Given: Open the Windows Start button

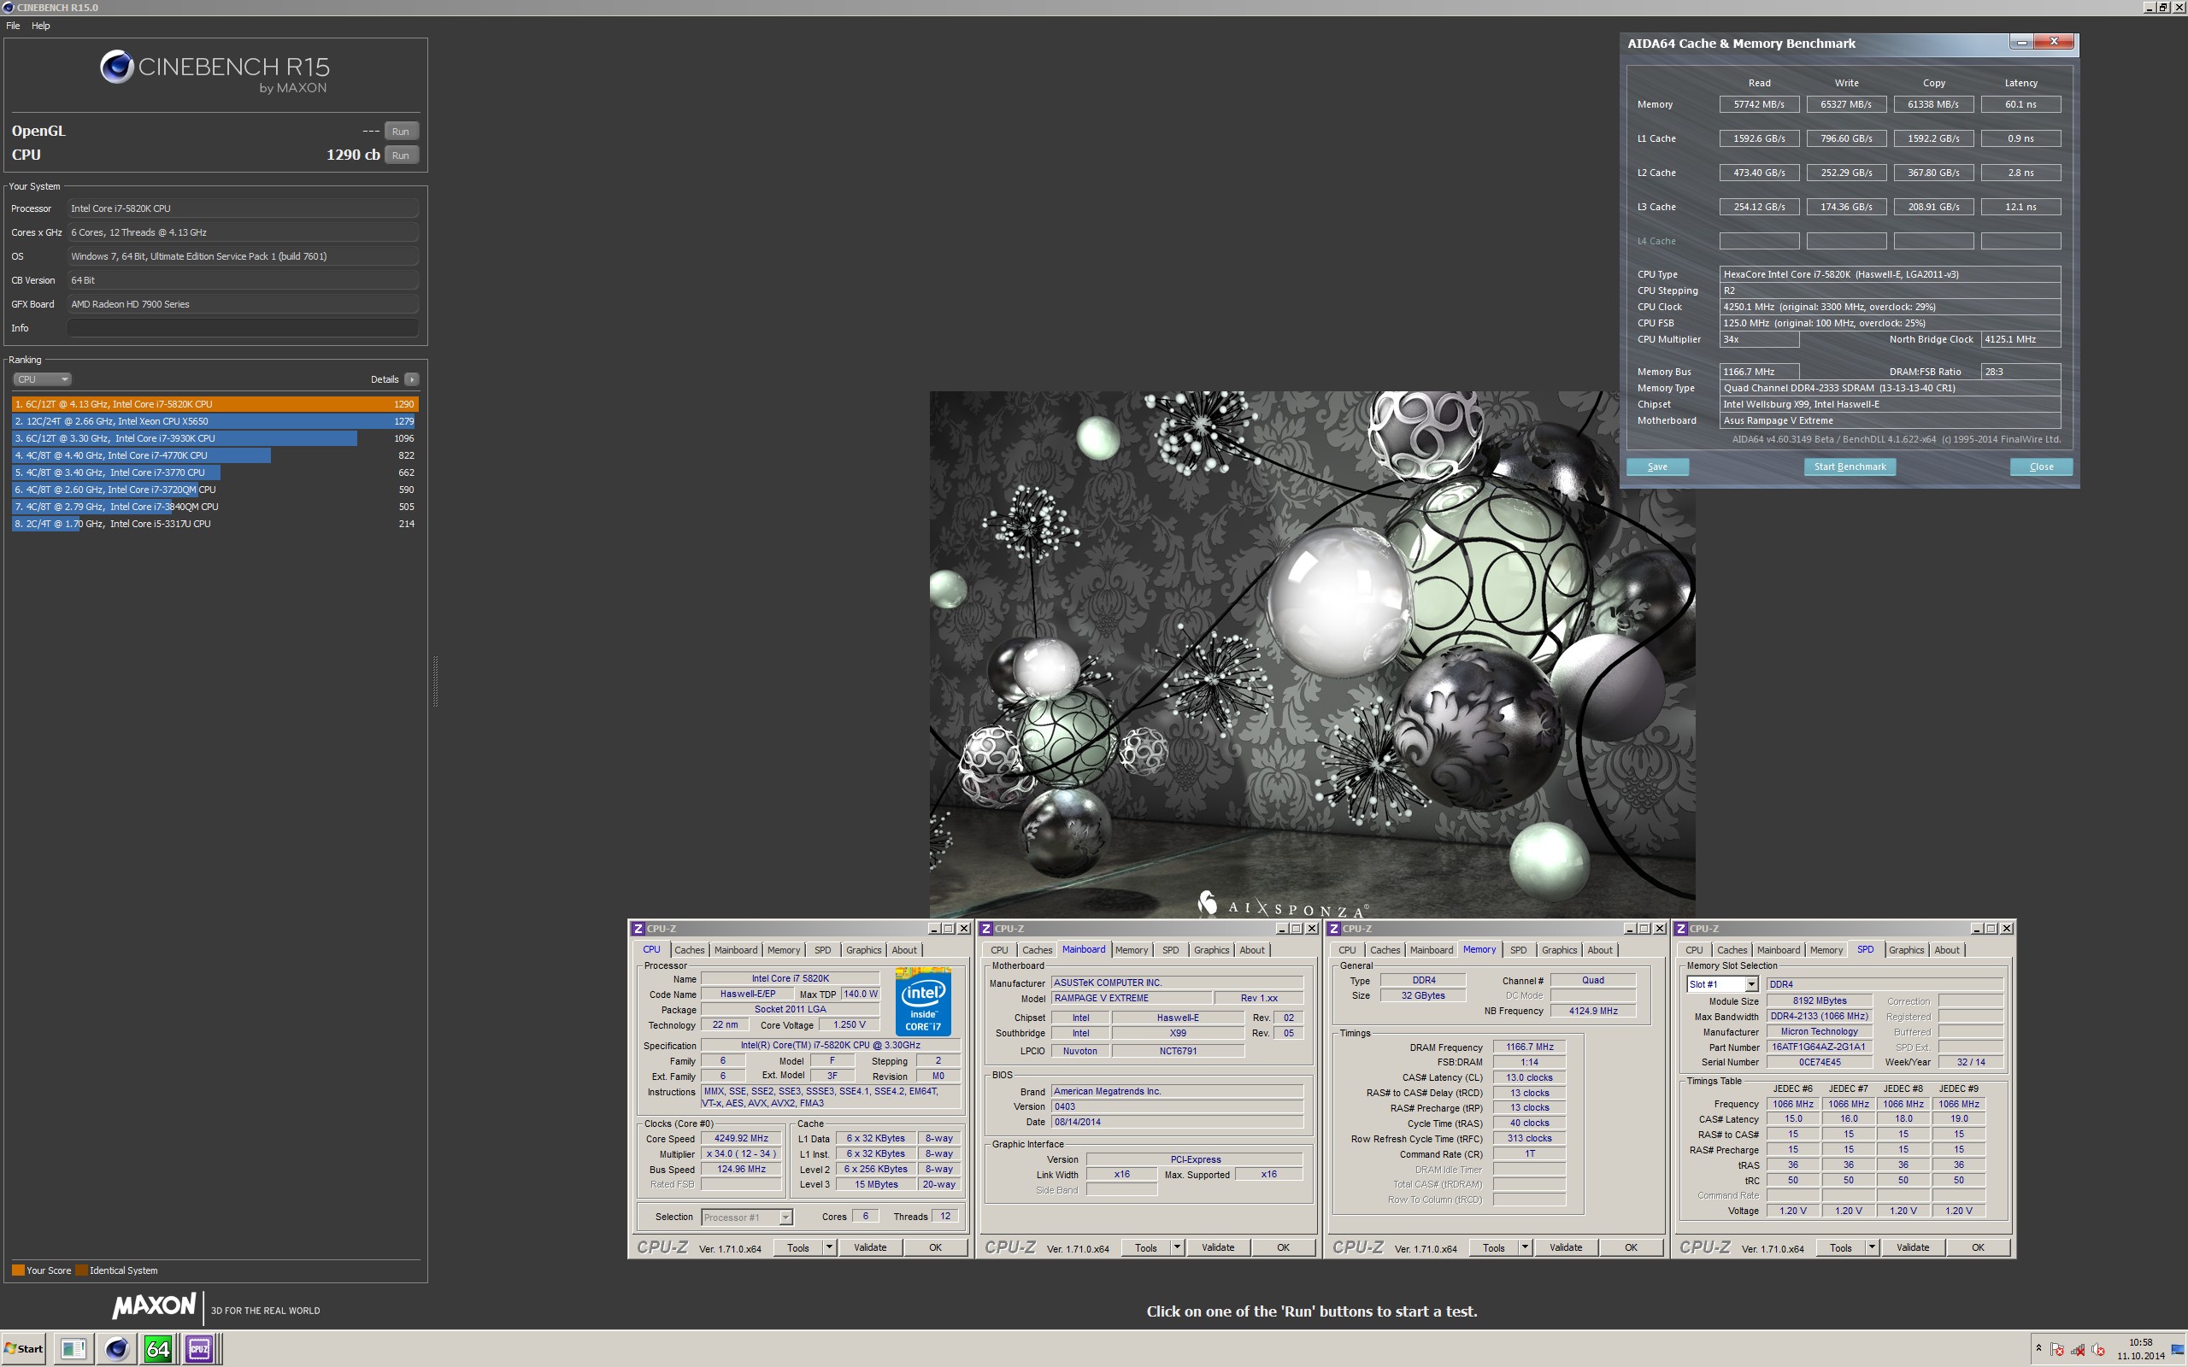Looking at the screenshot, I should click(24, 1349).
